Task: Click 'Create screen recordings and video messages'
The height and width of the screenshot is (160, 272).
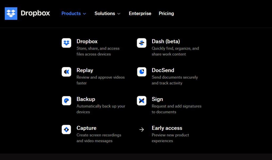Action: (99, 138)
